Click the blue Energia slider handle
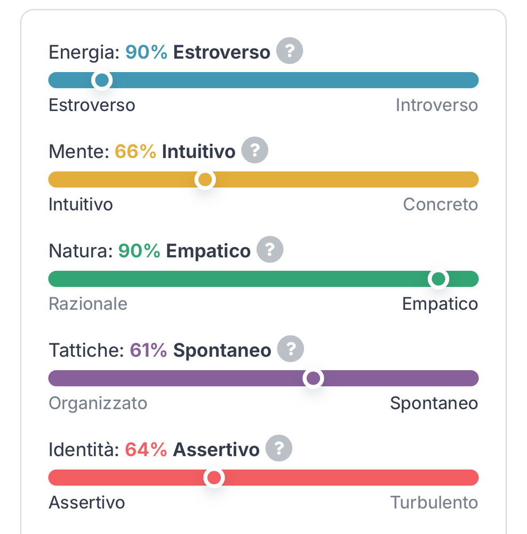 click(102, 81)
